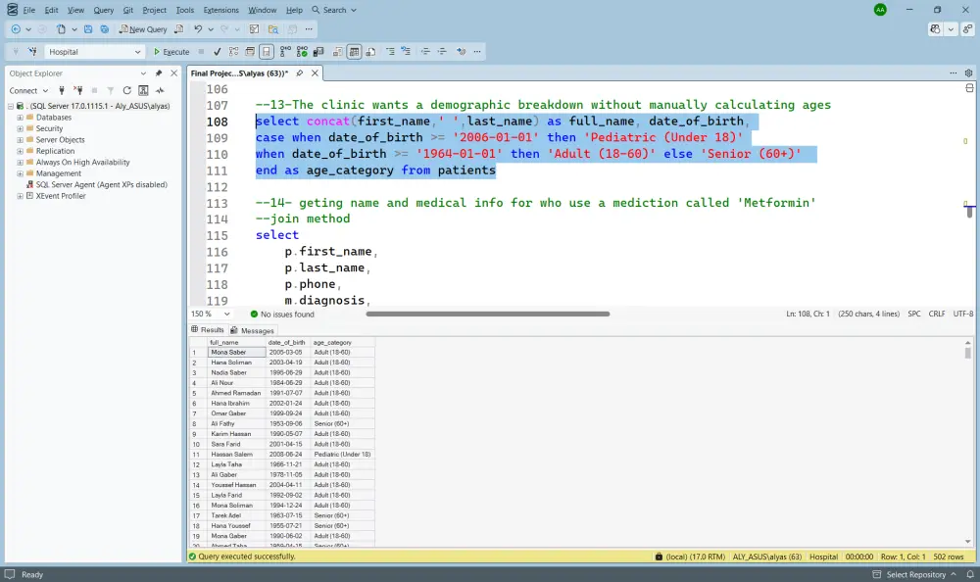Open the Undo history dropdown arrow
980x582 pixels.
(211, 29)
